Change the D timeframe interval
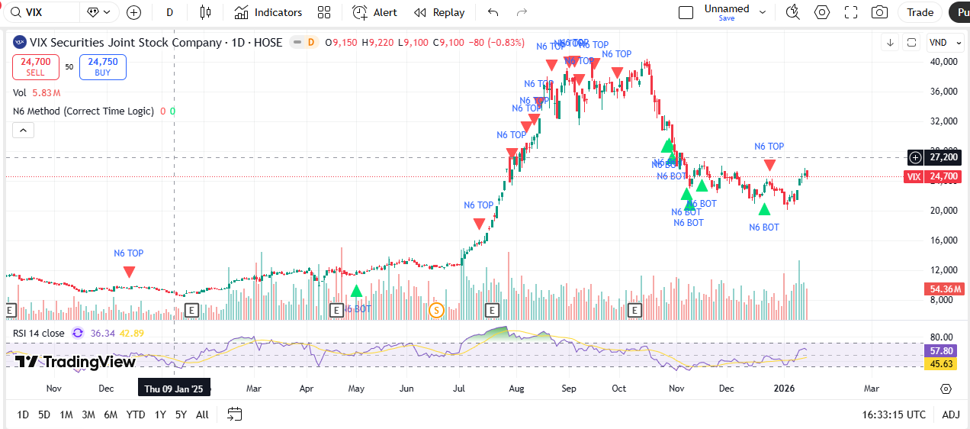Screen dimensions: 970x429 click(x=169, y=12)
